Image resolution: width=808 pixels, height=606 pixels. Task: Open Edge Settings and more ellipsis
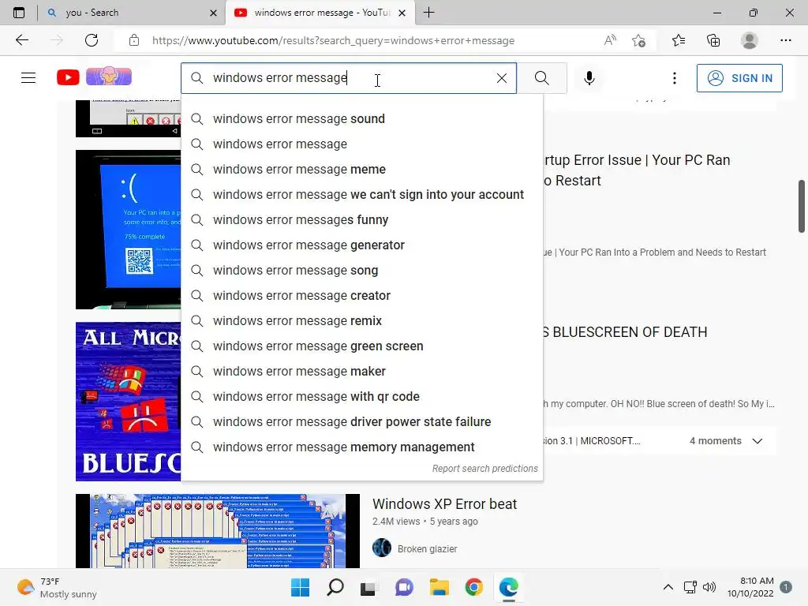785,40
